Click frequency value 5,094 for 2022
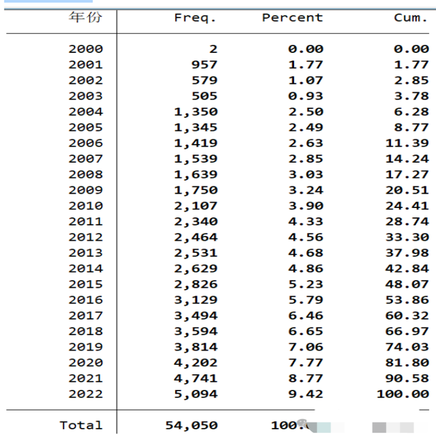The width and height of the screenshot is (436, 436). pyautogui.click(x=196, y=394)
